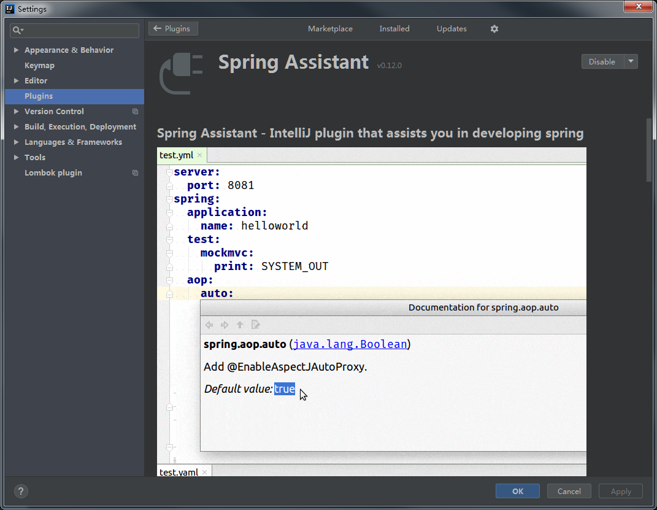Click the Lombok plugin project-level copy icon
Viewport: 657px width, 510px height.
(135, 173)
